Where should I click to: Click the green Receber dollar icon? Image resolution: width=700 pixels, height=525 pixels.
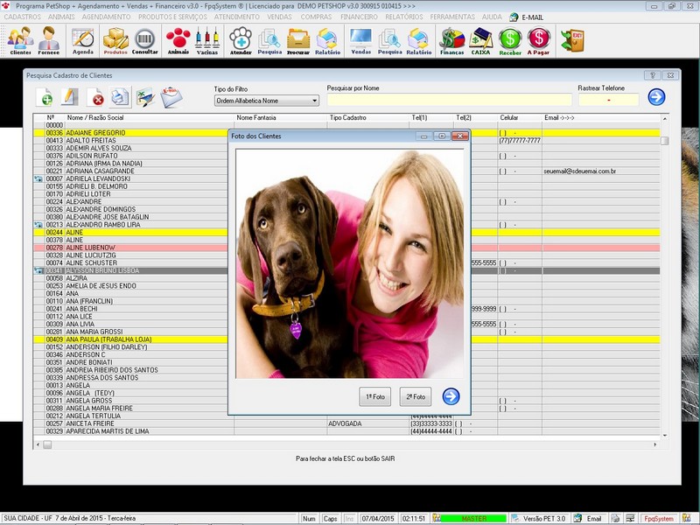[x=510, y=40]
